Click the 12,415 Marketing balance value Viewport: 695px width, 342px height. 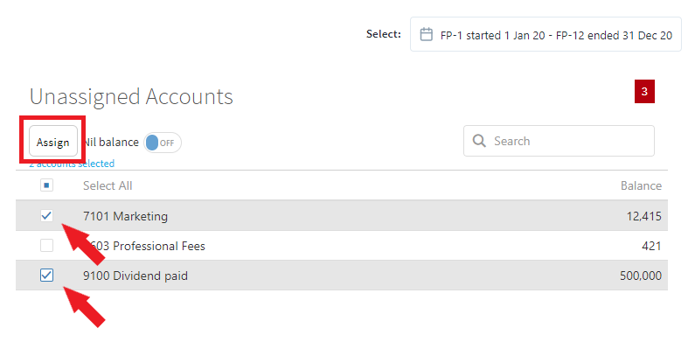coord(643,216)
